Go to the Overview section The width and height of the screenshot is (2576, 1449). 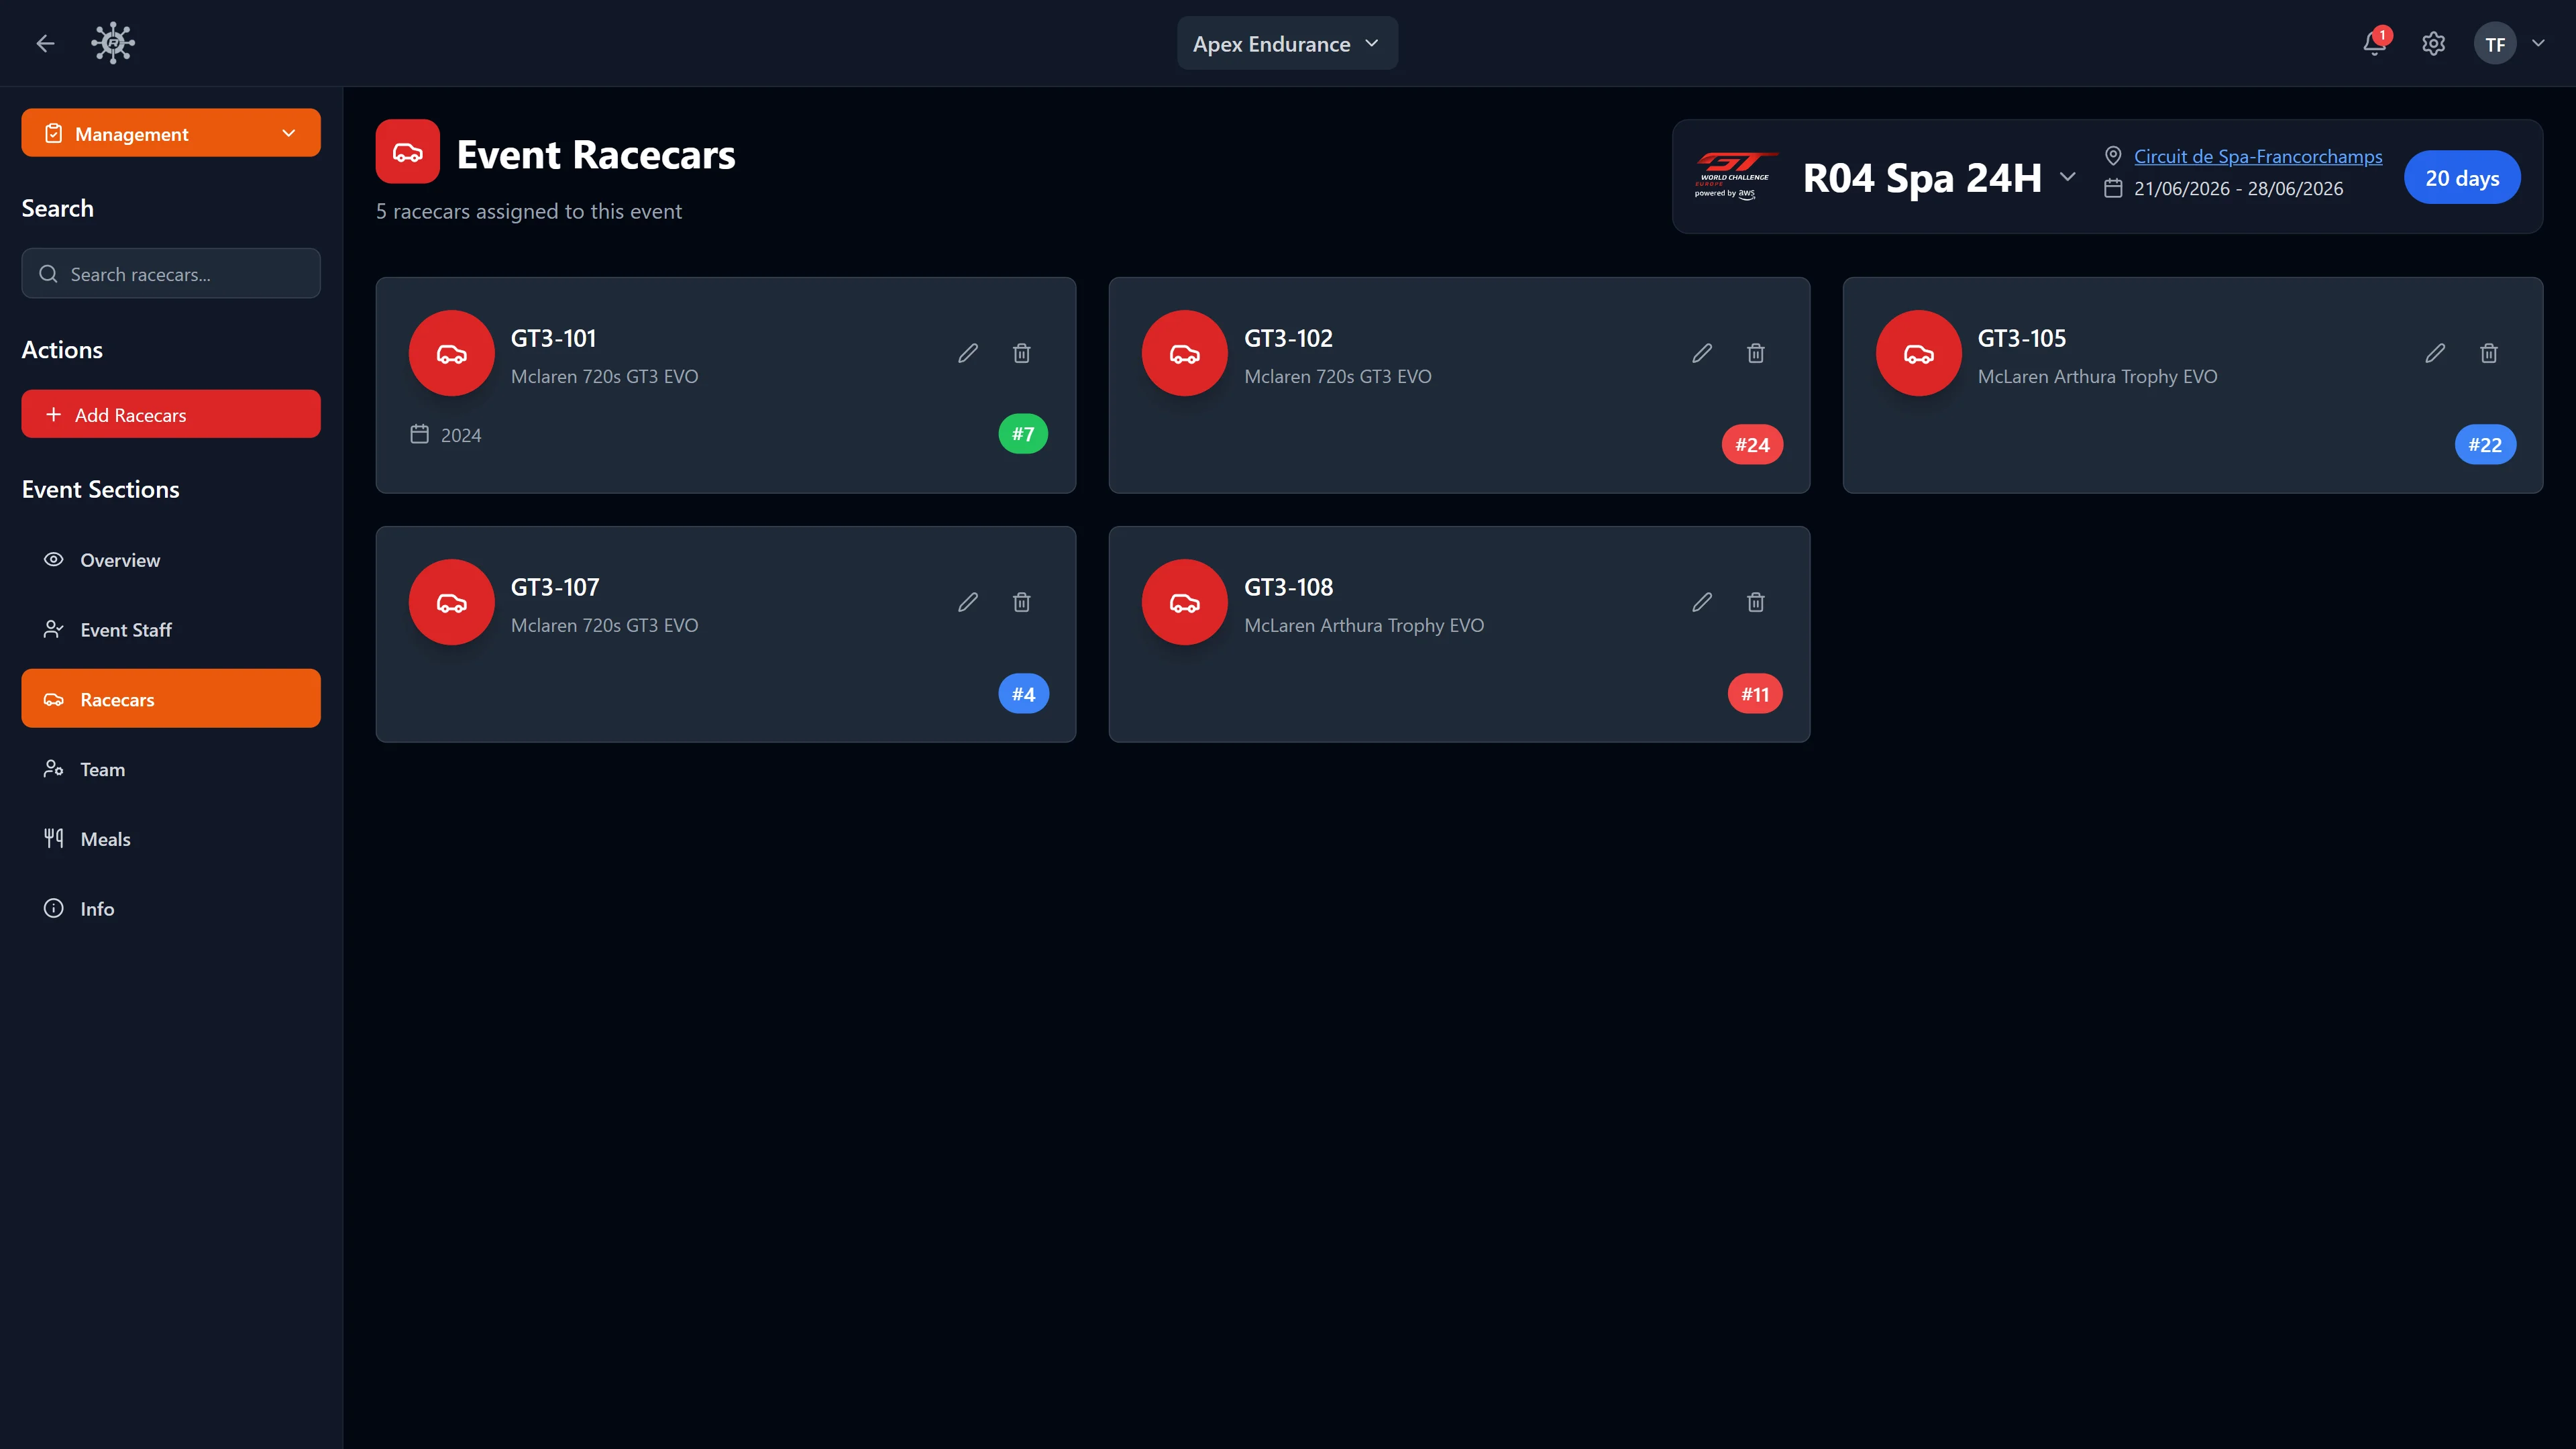pos(171,560)
